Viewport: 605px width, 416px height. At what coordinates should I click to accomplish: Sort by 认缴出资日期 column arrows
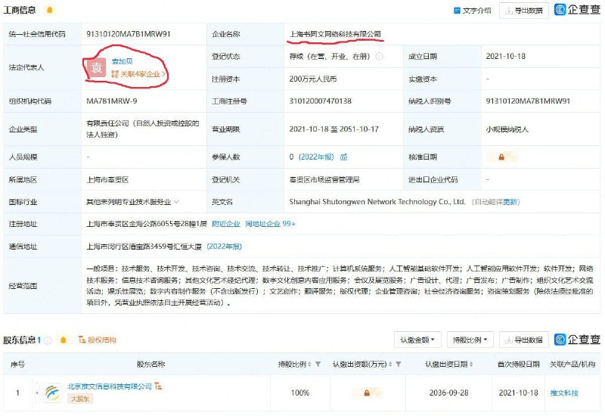coord(471,364)
